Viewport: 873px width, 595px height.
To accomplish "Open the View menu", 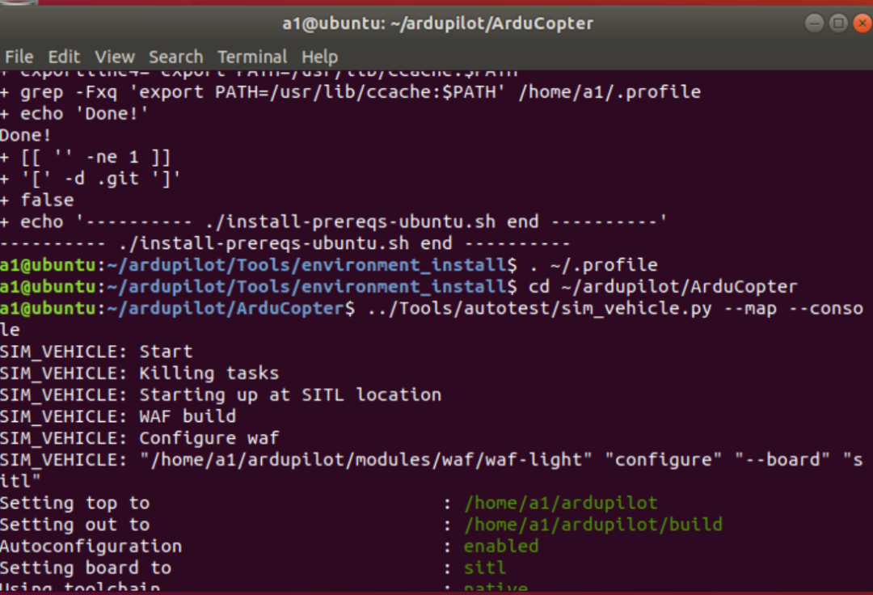I will 115,57.
